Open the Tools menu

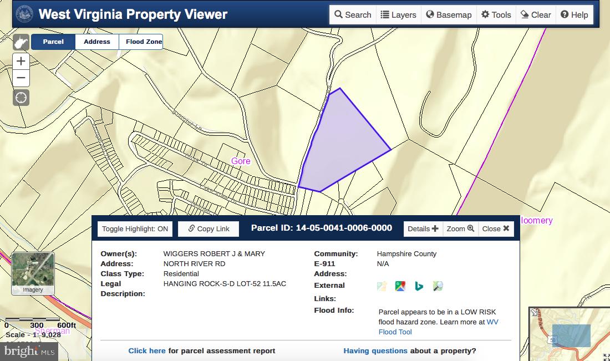pyautogui.click(x=496, y=15)
